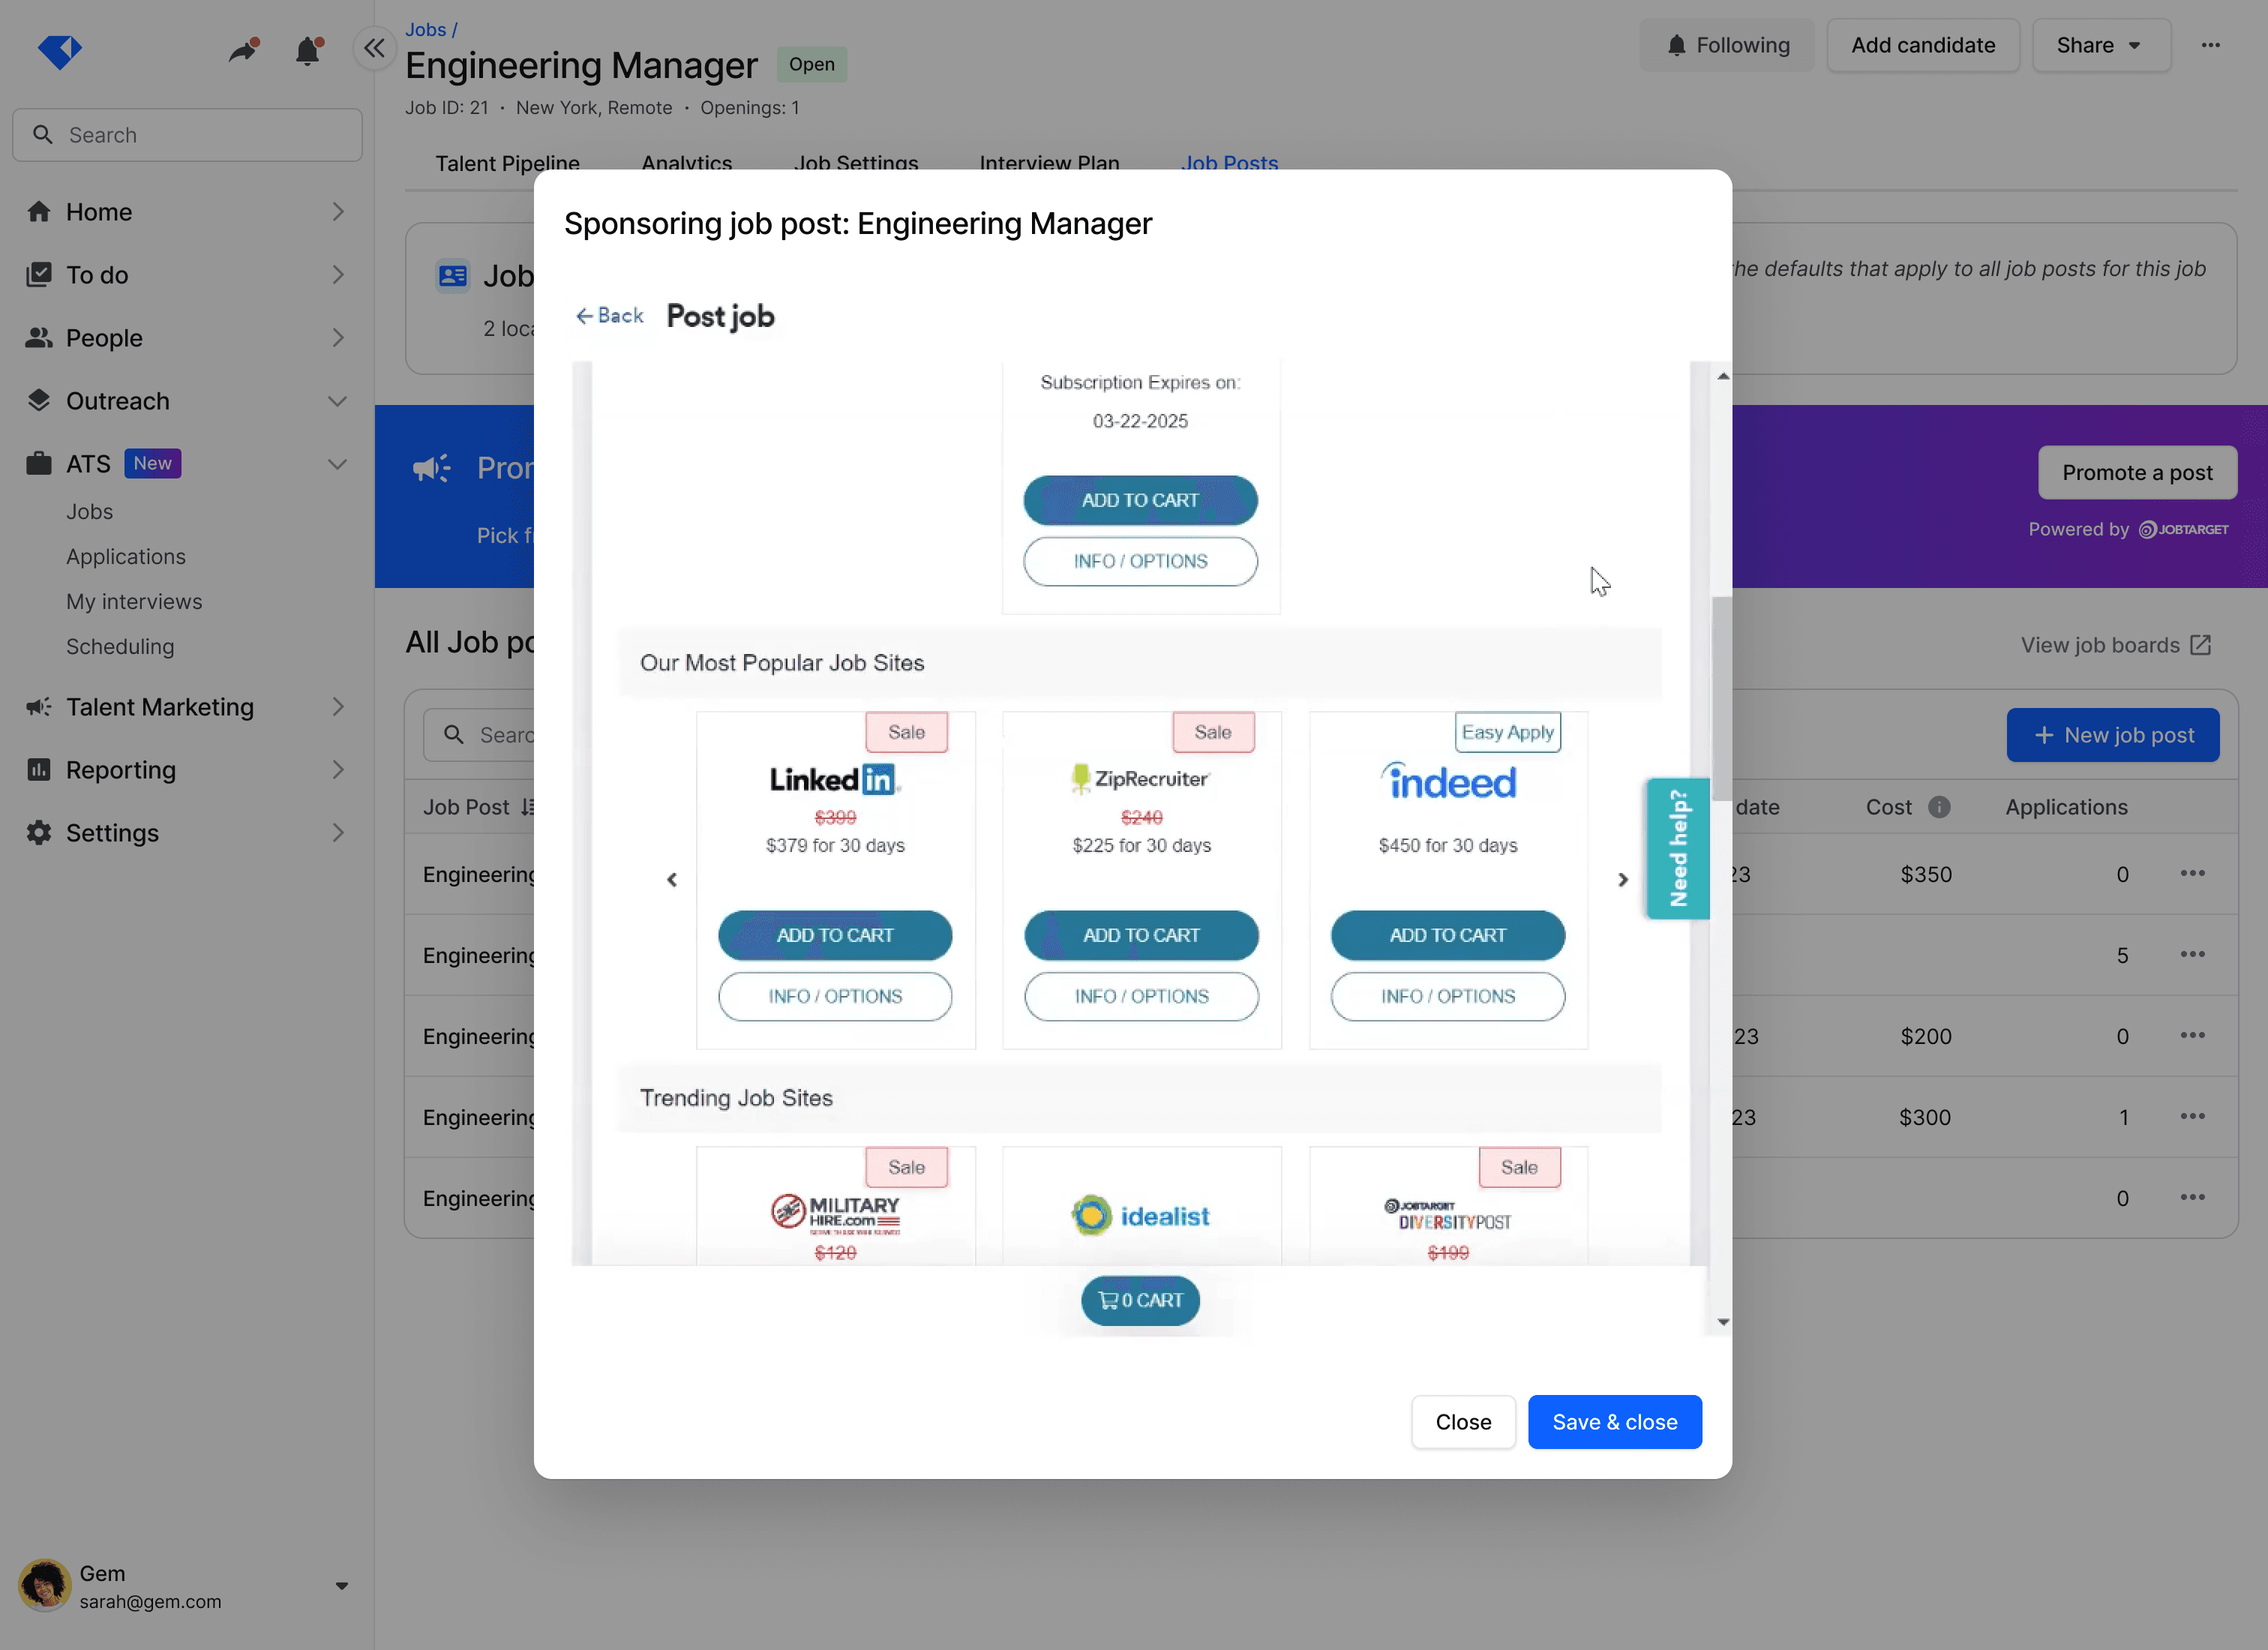Open the 0 Cart shopping cart
Image resolution: width=2268 pixels, height=1650 pixels.
click(1140, 1300)
